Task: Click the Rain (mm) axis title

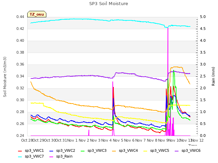Action: pyautogui.click(x=213, y=76)
